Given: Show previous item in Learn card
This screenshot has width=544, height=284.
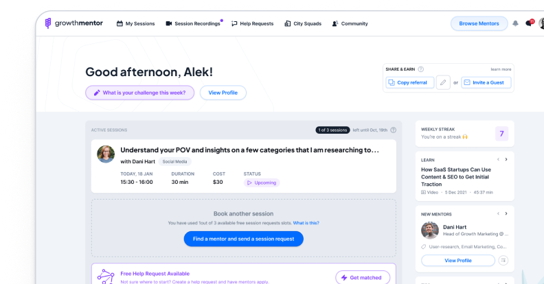Looking at the screenshot, I should point(498,159).
